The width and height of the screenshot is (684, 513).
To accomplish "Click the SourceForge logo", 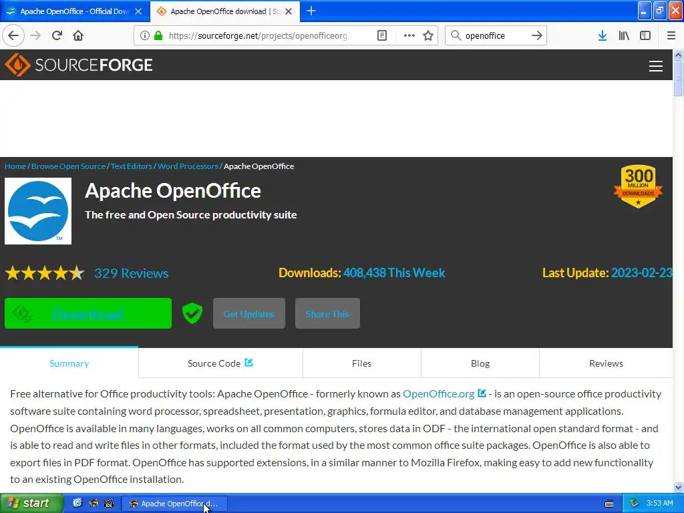I will pyautogui.click(x=79, y=65).
